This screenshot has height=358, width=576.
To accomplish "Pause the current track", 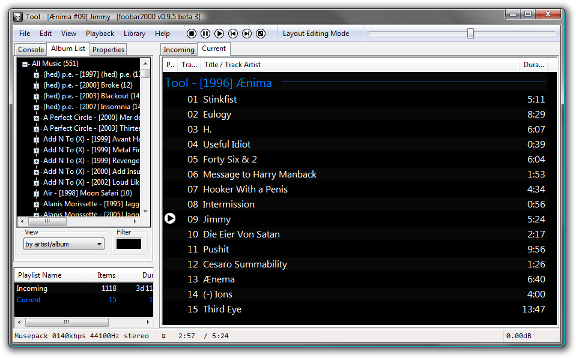I will pos(205,34).
